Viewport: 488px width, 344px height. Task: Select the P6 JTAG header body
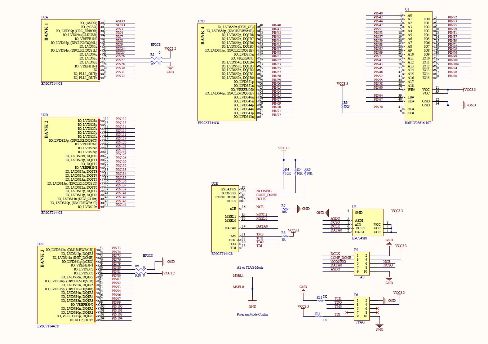(x=362, y=308)
